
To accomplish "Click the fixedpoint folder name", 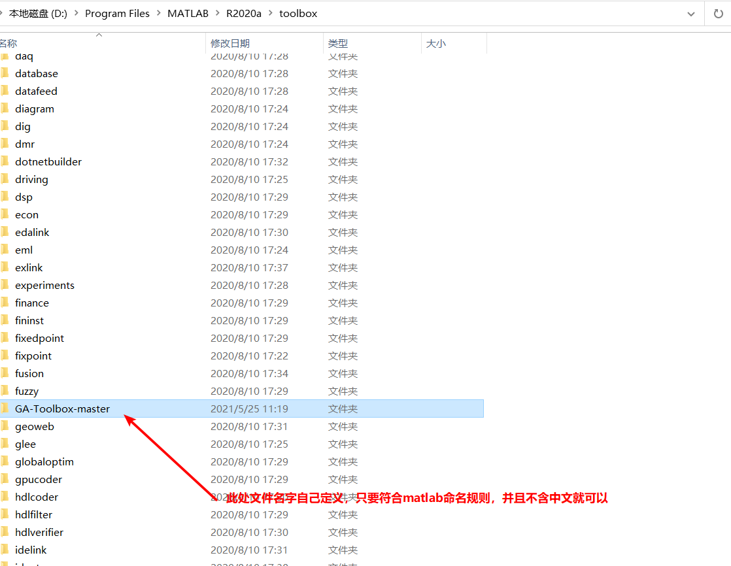I will (39, 339).
